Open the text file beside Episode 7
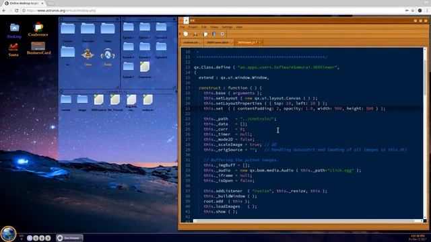Viewport: 431px width, 242px height. (145, 67)
